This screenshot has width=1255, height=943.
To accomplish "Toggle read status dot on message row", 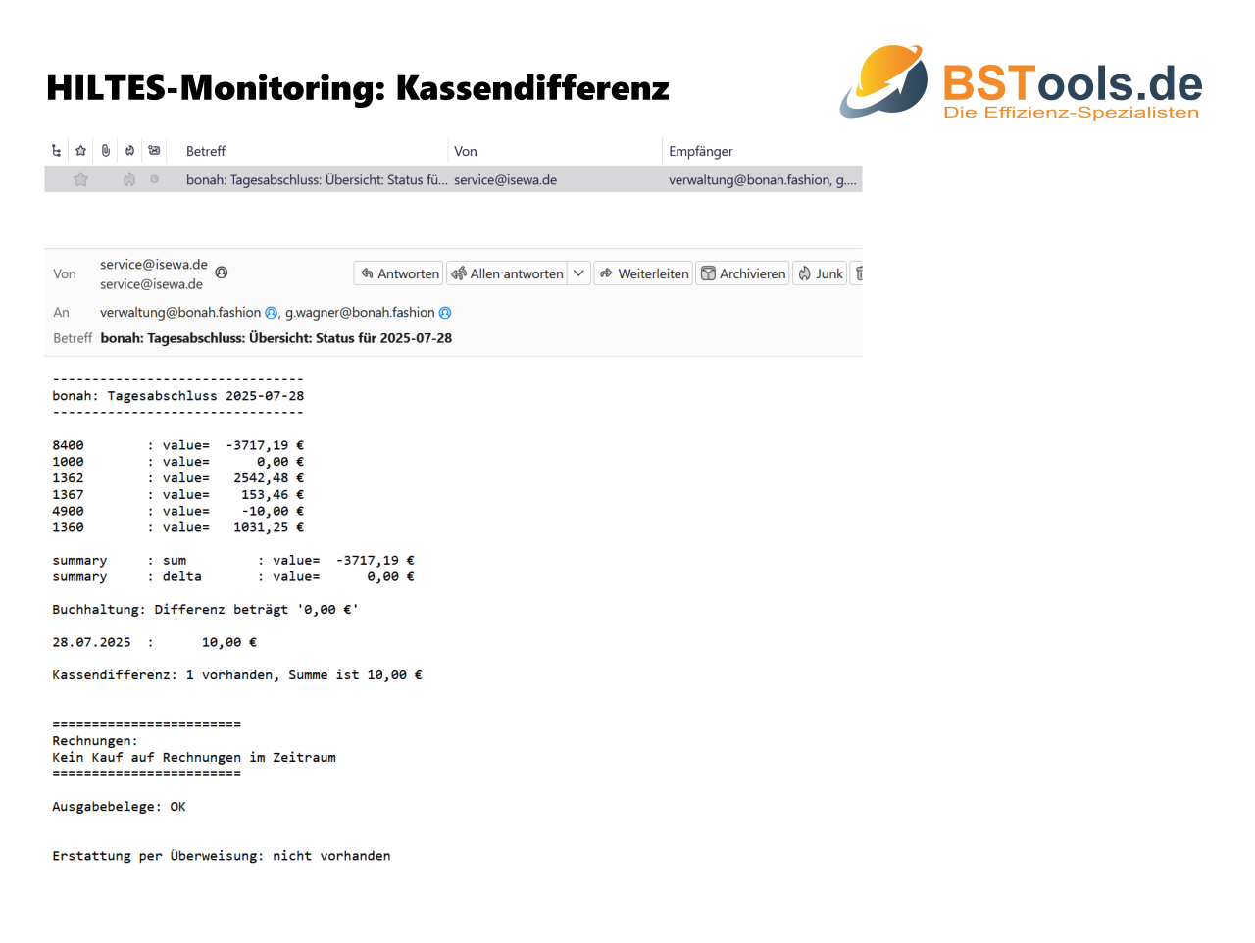I will click(154, 179).
